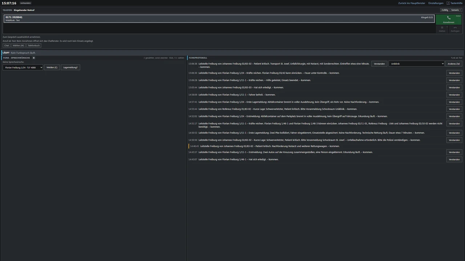Click the Kein Funkspruch läuft status bar
Viewport: 465px width, 261px height.
tap(232, 53)
